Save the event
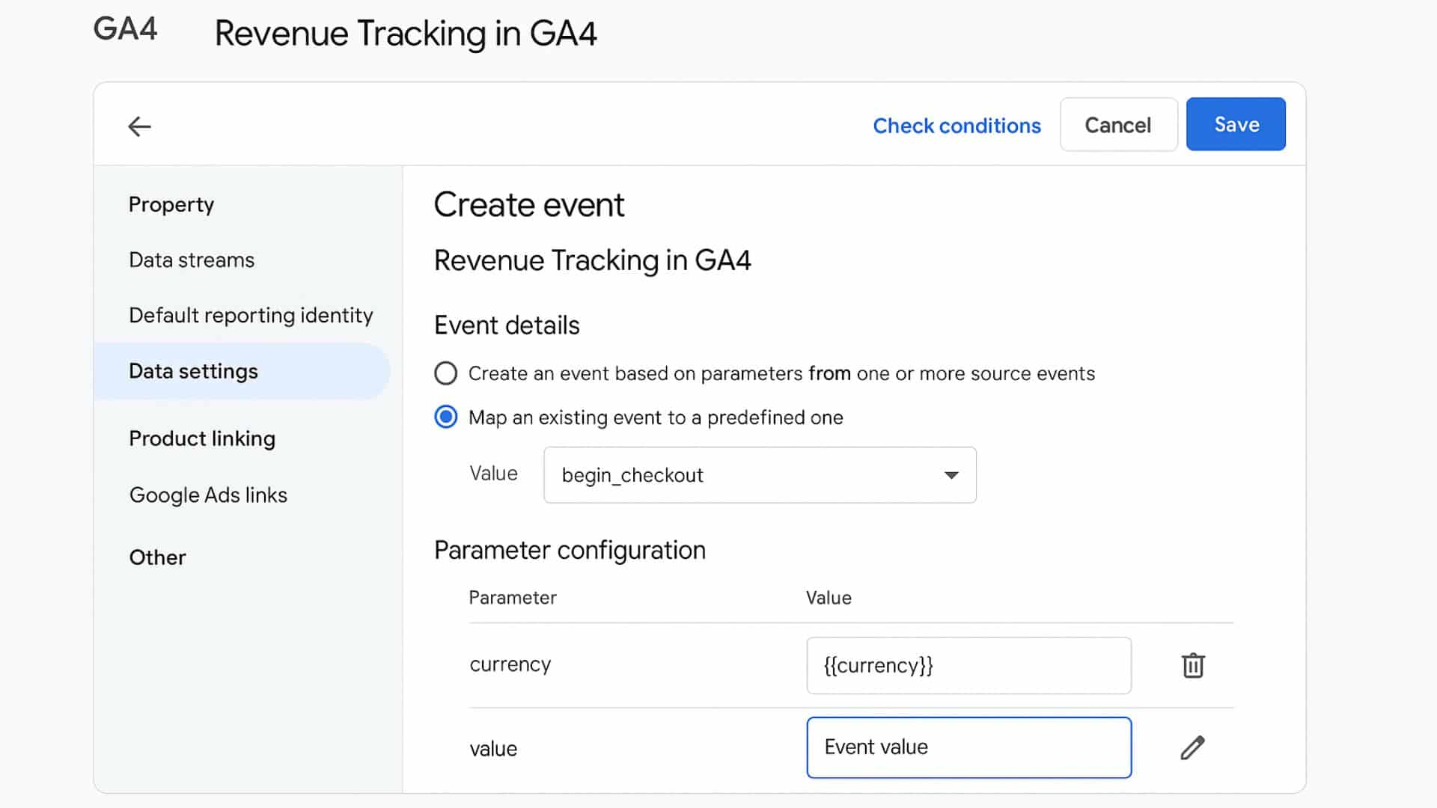Screen dimensions: 1437x808 (1236, 124)
